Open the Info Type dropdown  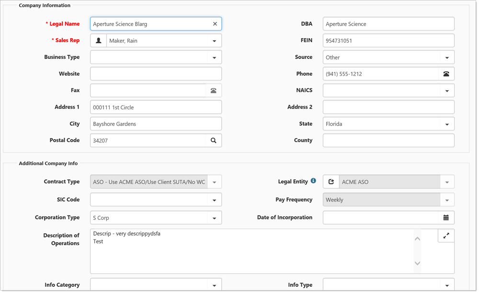446,285
